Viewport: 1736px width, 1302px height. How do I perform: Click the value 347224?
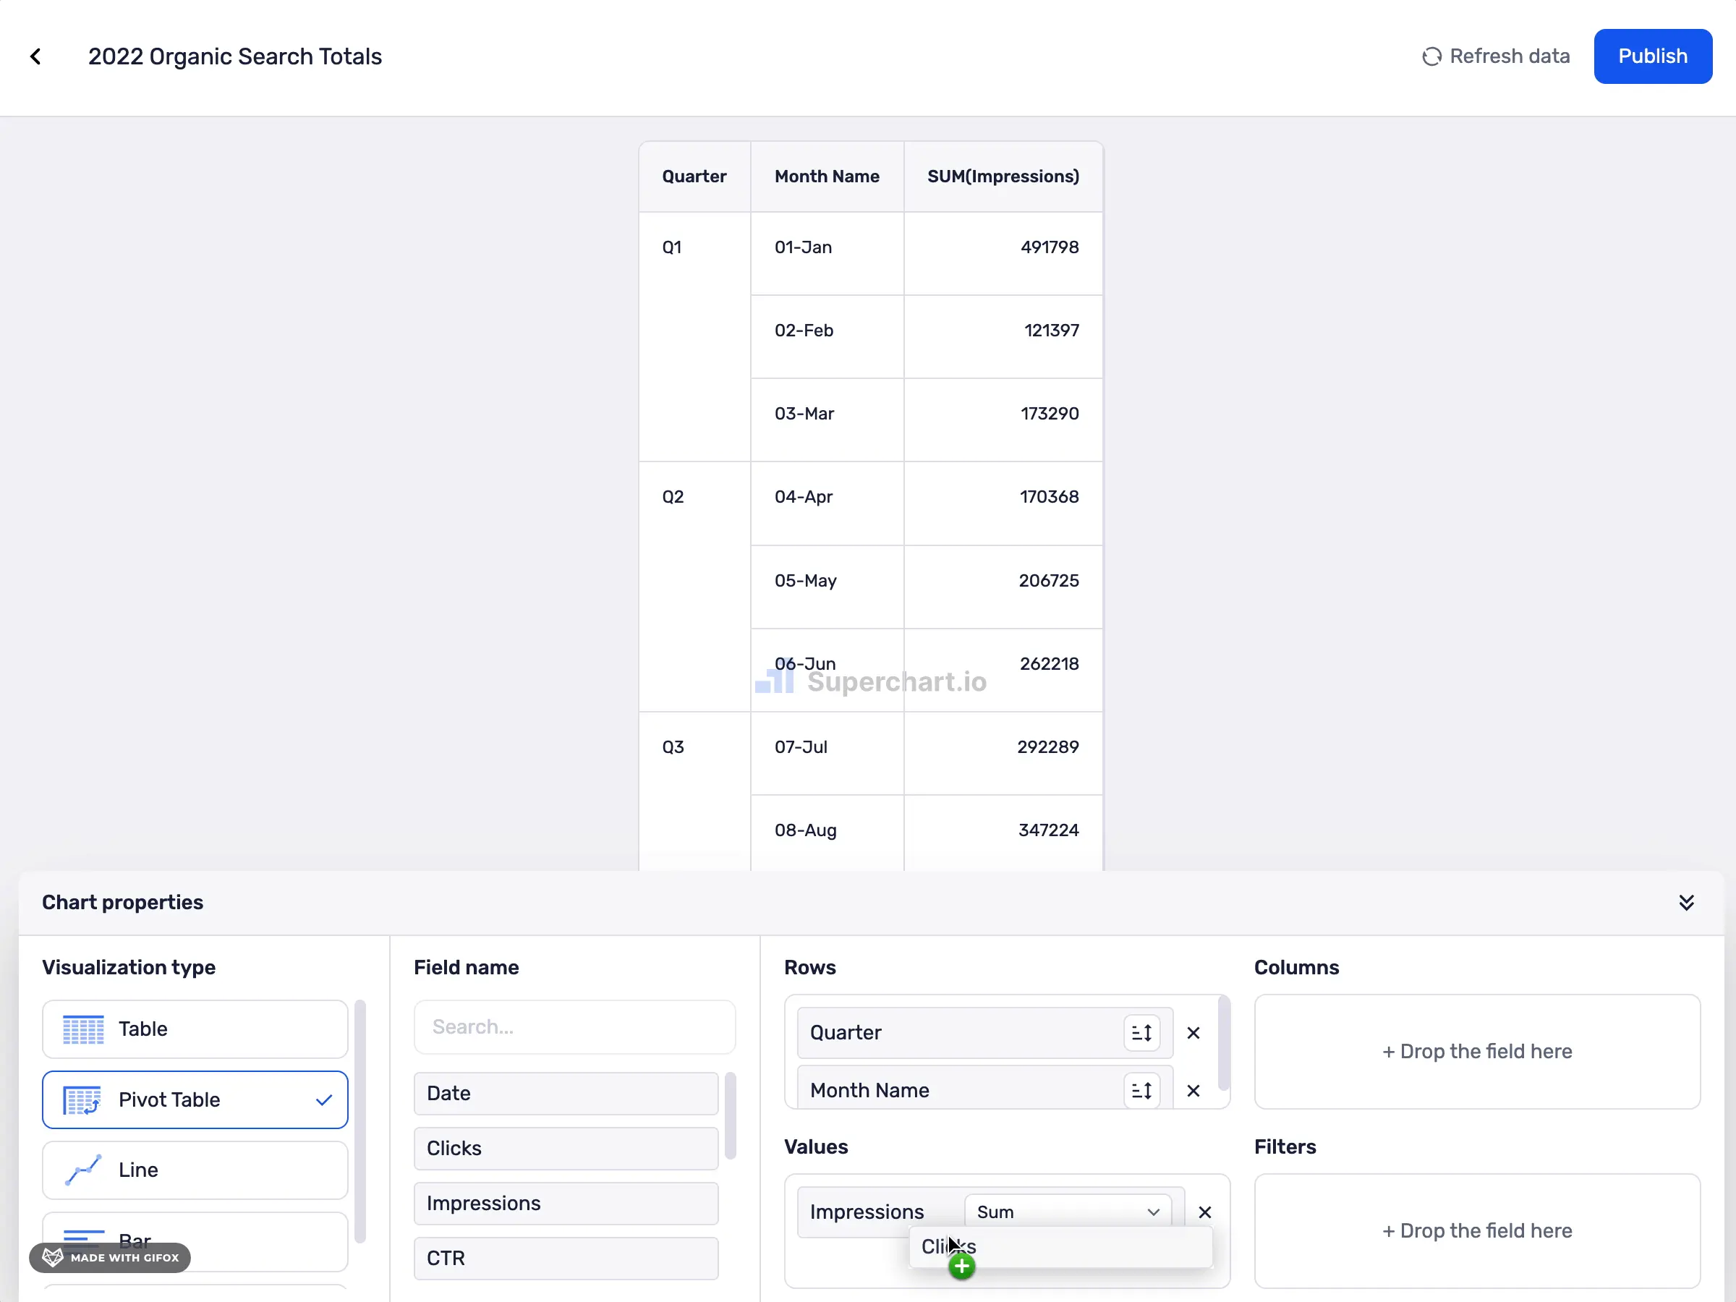(1049, 830)
